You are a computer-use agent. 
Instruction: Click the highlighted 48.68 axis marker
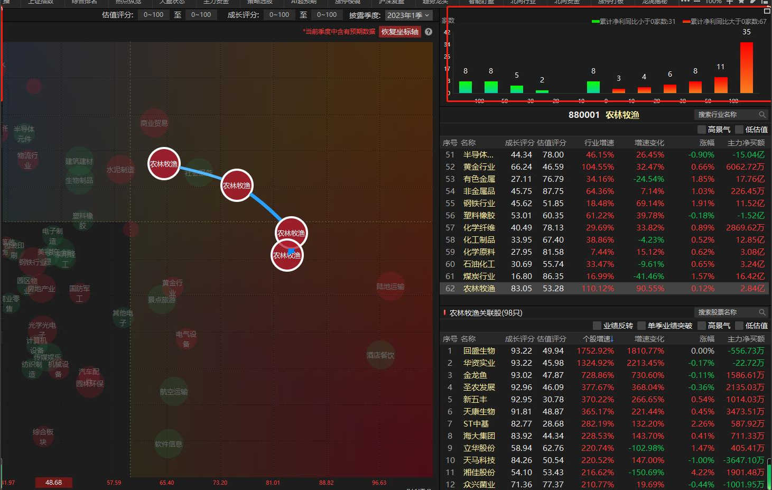(x=53, y=483)
